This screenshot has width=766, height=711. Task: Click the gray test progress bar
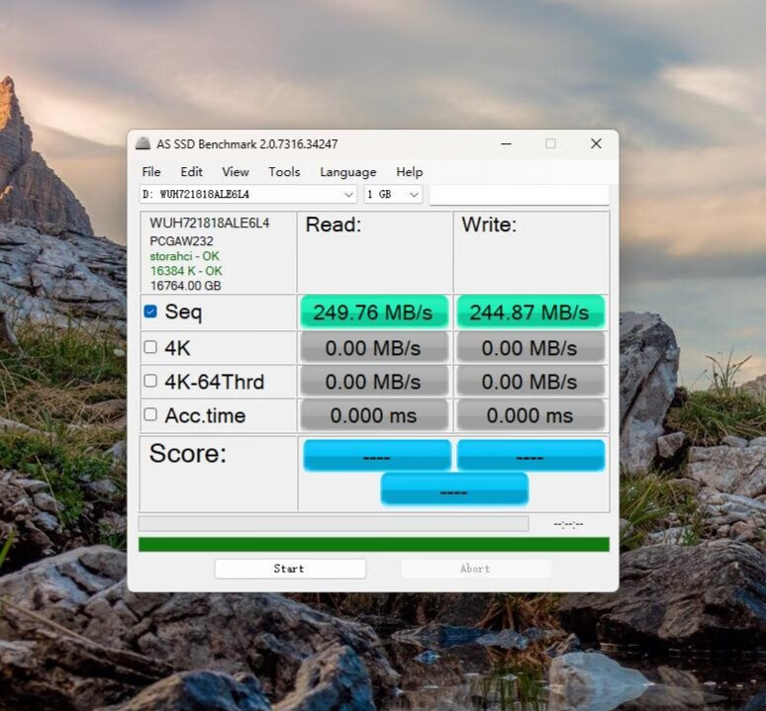click(334, 524)
